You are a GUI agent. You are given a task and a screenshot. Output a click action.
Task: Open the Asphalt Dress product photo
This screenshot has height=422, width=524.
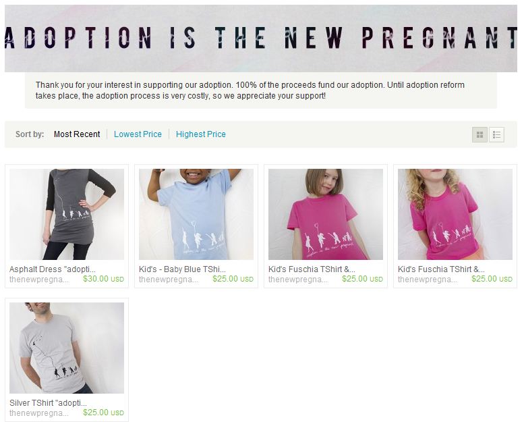click(x=67, y=214)
